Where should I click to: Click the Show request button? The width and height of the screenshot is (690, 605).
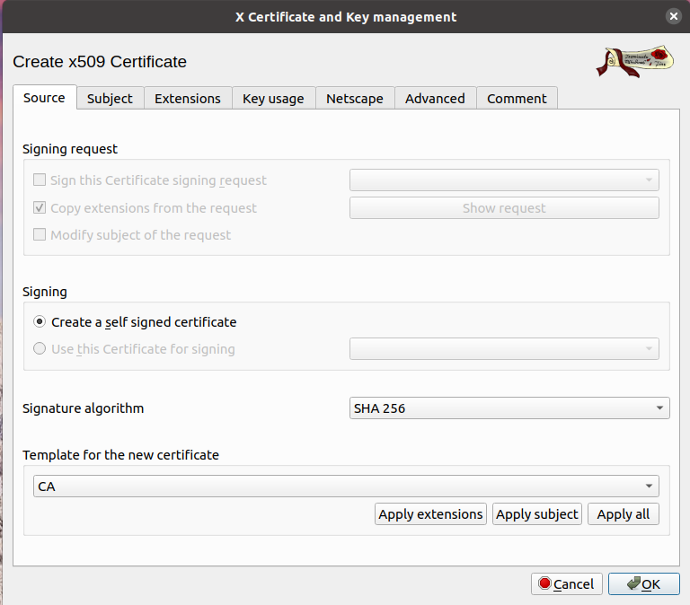504,208
